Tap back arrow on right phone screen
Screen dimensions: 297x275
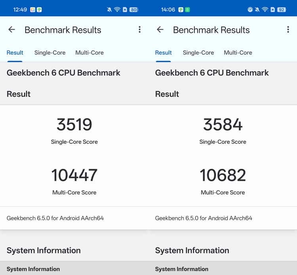pos(160,30)
